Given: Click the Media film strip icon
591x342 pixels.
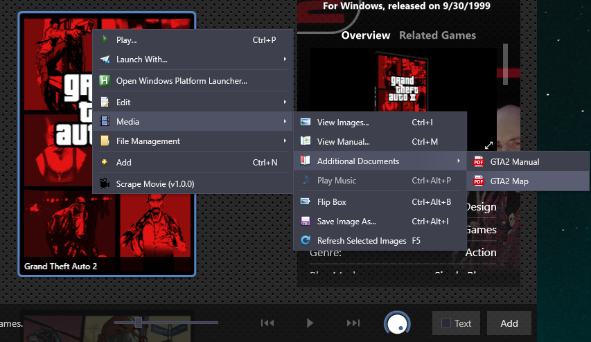Looking at the screenshot, I should (x=105, y=121).
